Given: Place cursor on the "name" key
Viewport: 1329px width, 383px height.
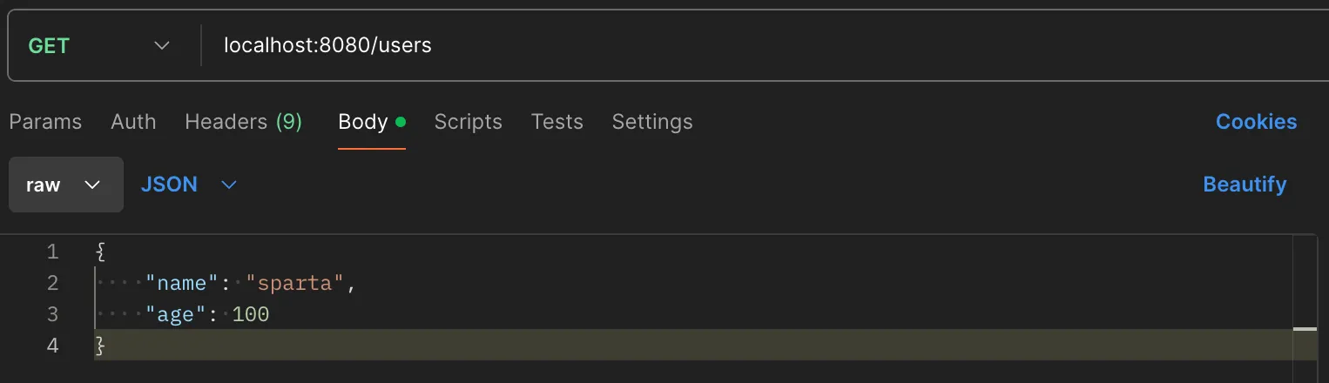Looking at the screenshot, I should pyautogui.click(x=181, y=284).
